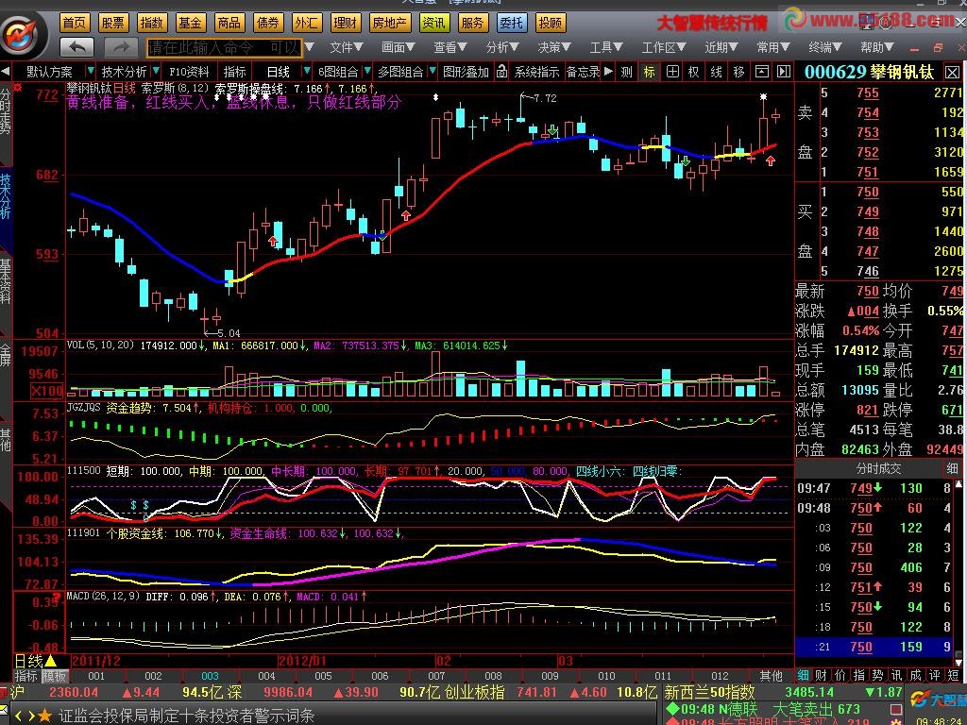Click the 系统指示 toolbar button

coord(536,72)
